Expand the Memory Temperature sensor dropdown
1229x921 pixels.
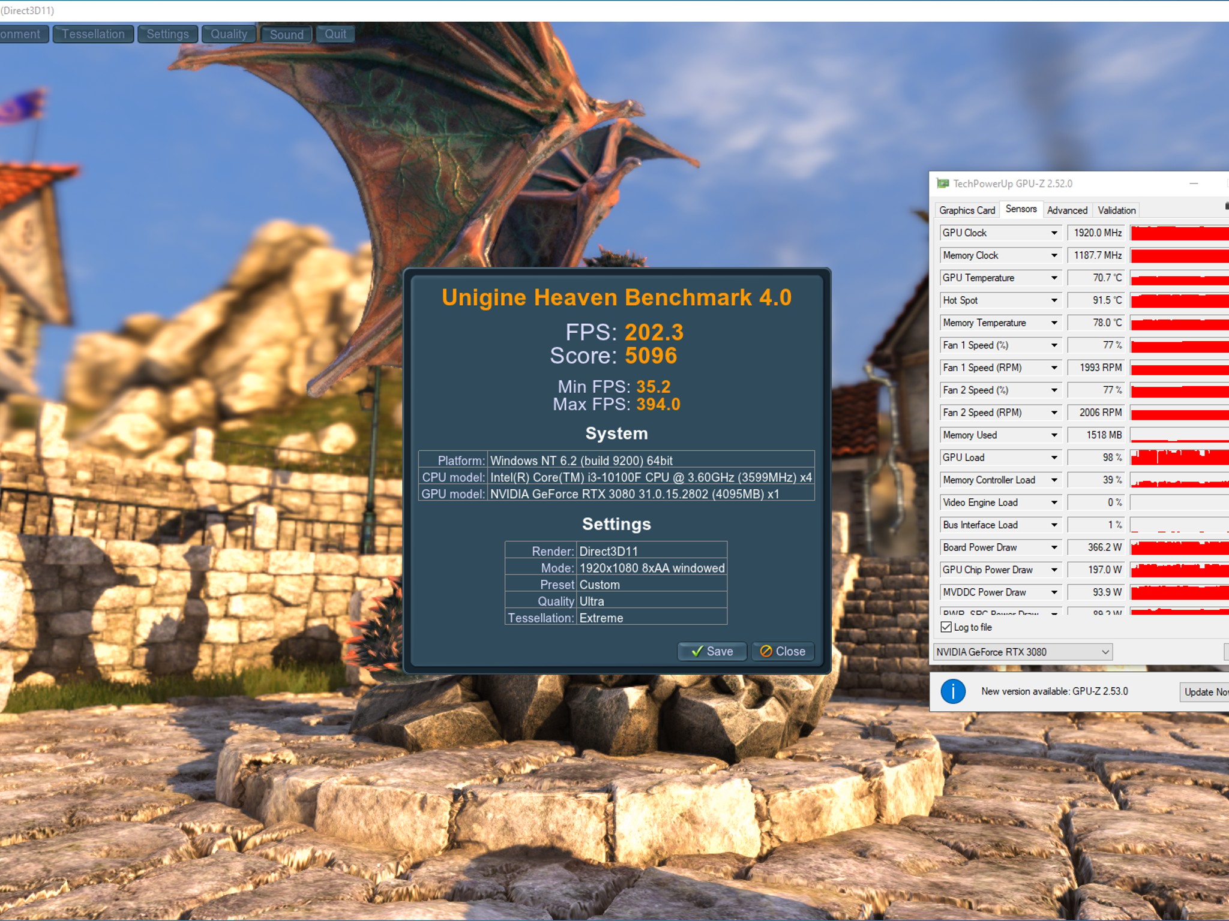pyautogui.click(x=1054, y=323)
